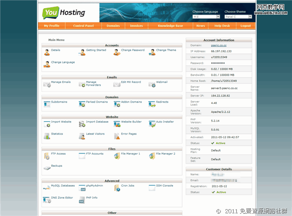
Task: Open the Latest Visitors icon
Action: click(x=82, y=136)
